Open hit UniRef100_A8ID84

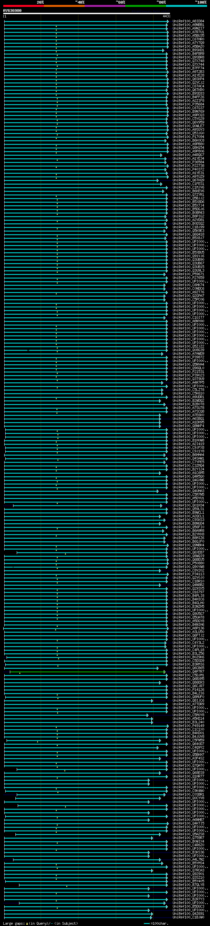[188, 21]
